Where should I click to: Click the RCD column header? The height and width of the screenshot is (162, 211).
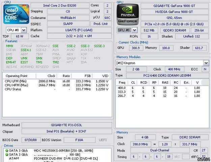143,82
